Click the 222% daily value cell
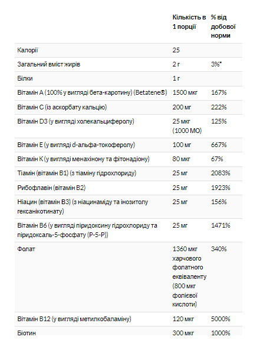Viewport: 257px width, 350px height. (219, 107)
